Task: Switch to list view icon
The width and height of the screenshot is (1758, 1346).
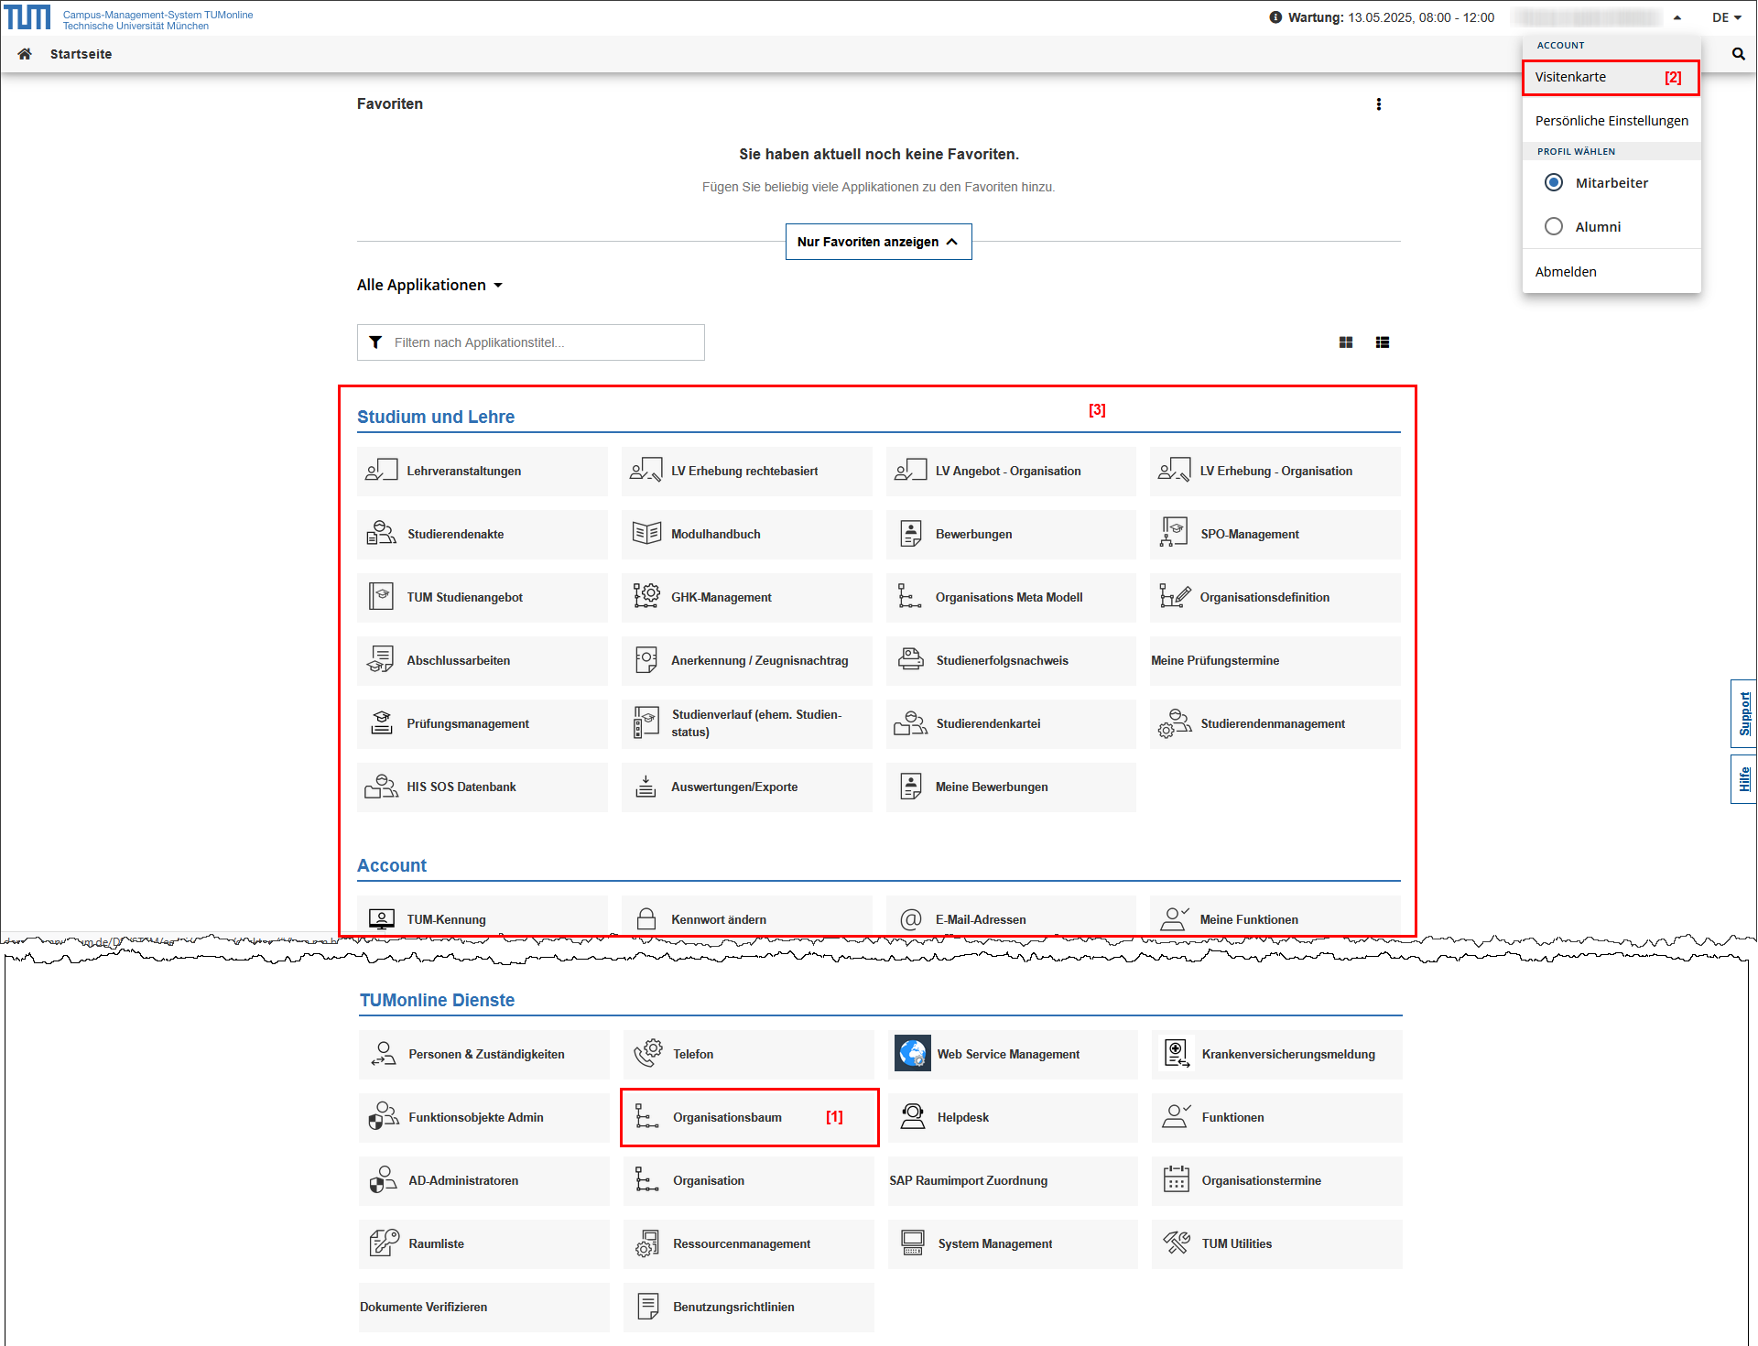Action: pos(1382,342)
